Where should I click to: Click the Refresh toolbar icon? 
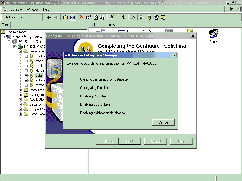tap(96, 17)
